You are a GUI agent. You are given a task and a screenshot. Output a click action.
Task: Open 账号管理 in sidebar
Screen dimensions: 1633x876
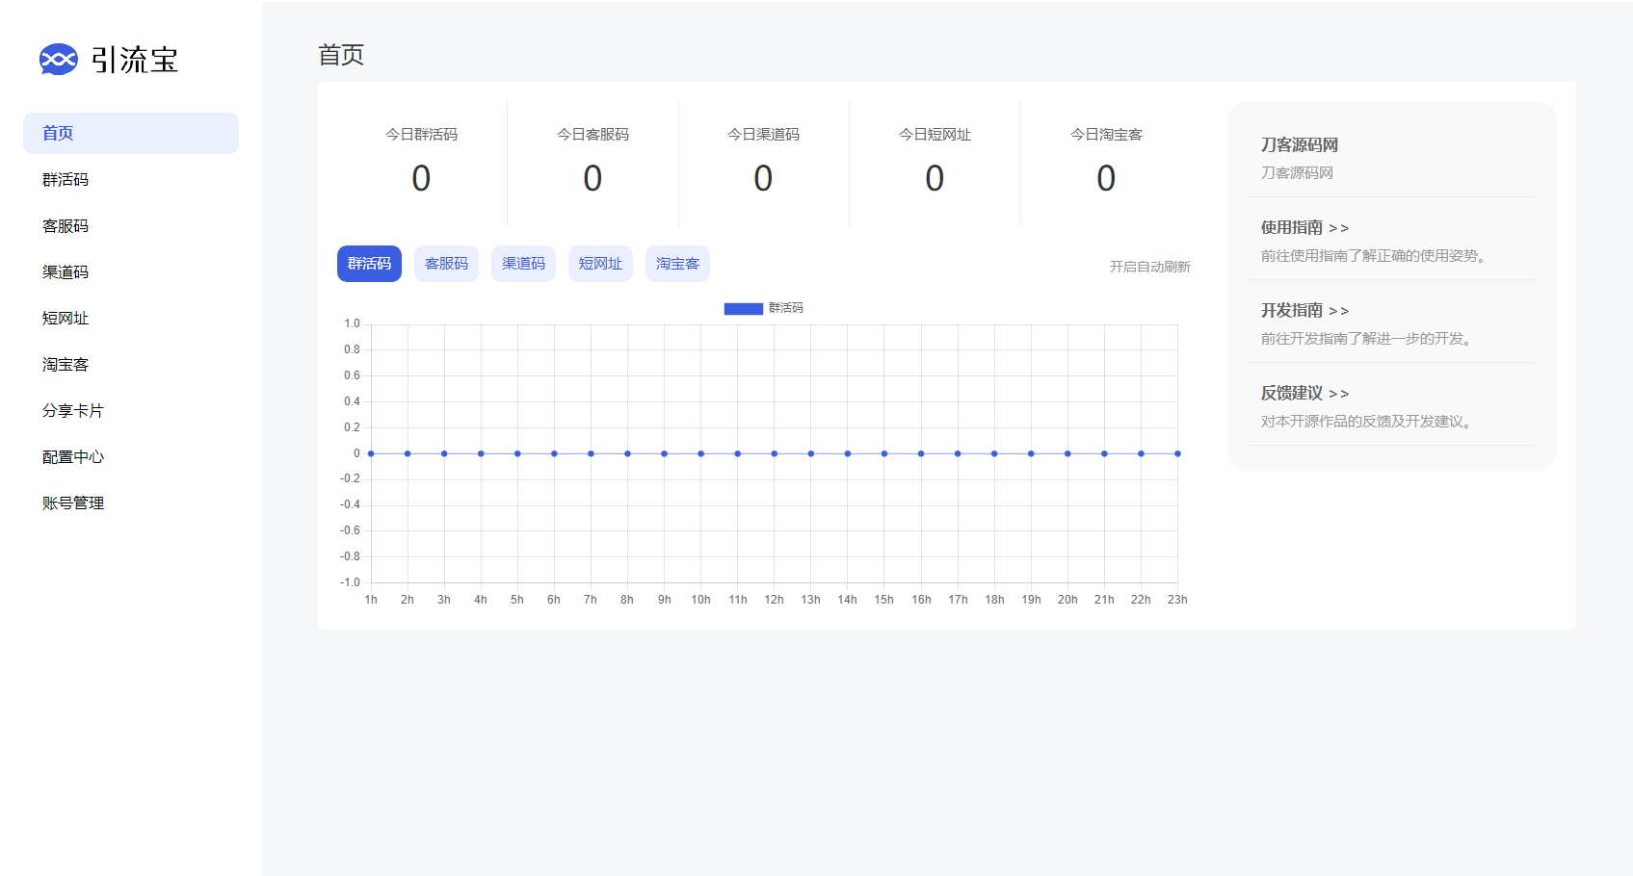73,503
